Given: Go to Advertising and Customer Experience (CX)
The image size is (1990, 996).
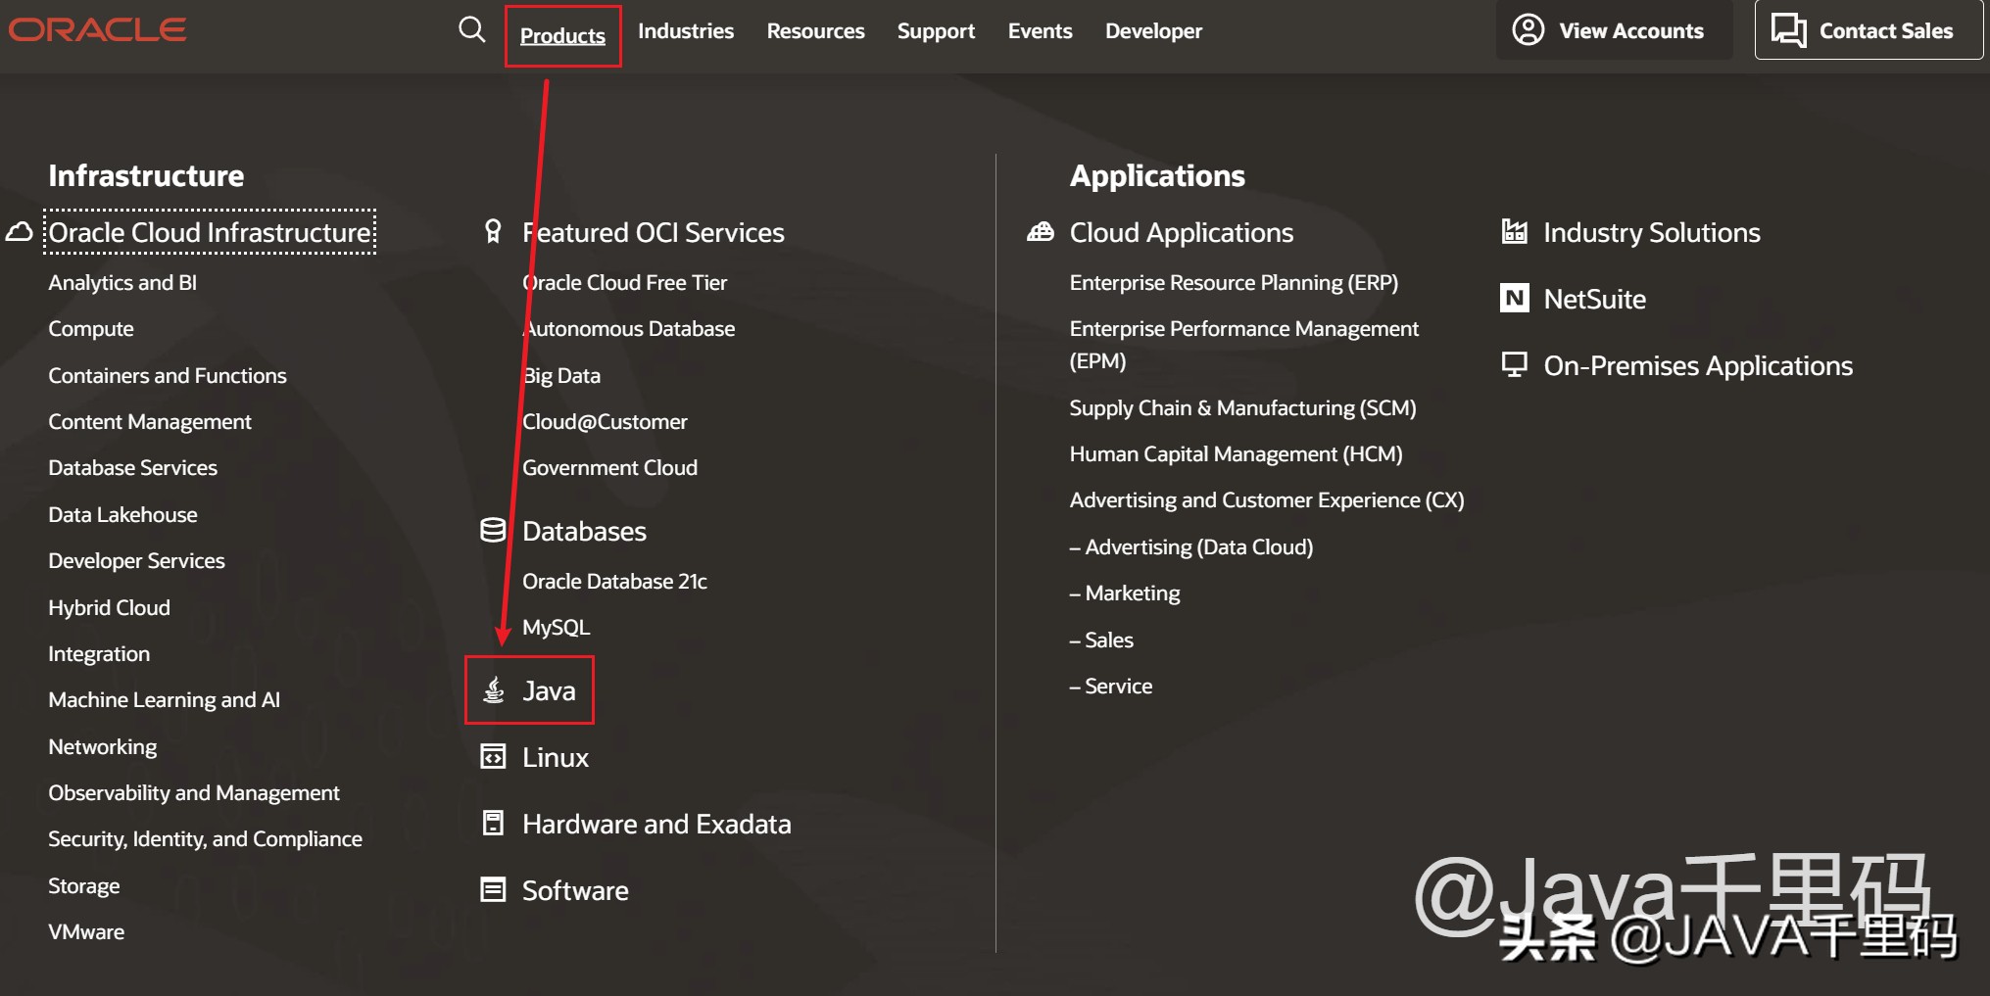Looking at the screenshot, I should (x=1266, y=500).
